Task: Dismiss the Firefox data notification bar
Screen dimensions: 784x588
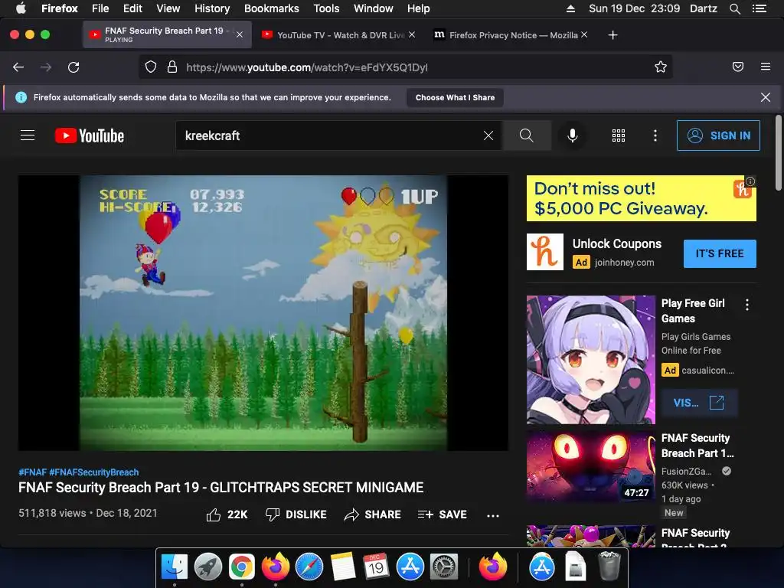Action: [x=766, y=97]
